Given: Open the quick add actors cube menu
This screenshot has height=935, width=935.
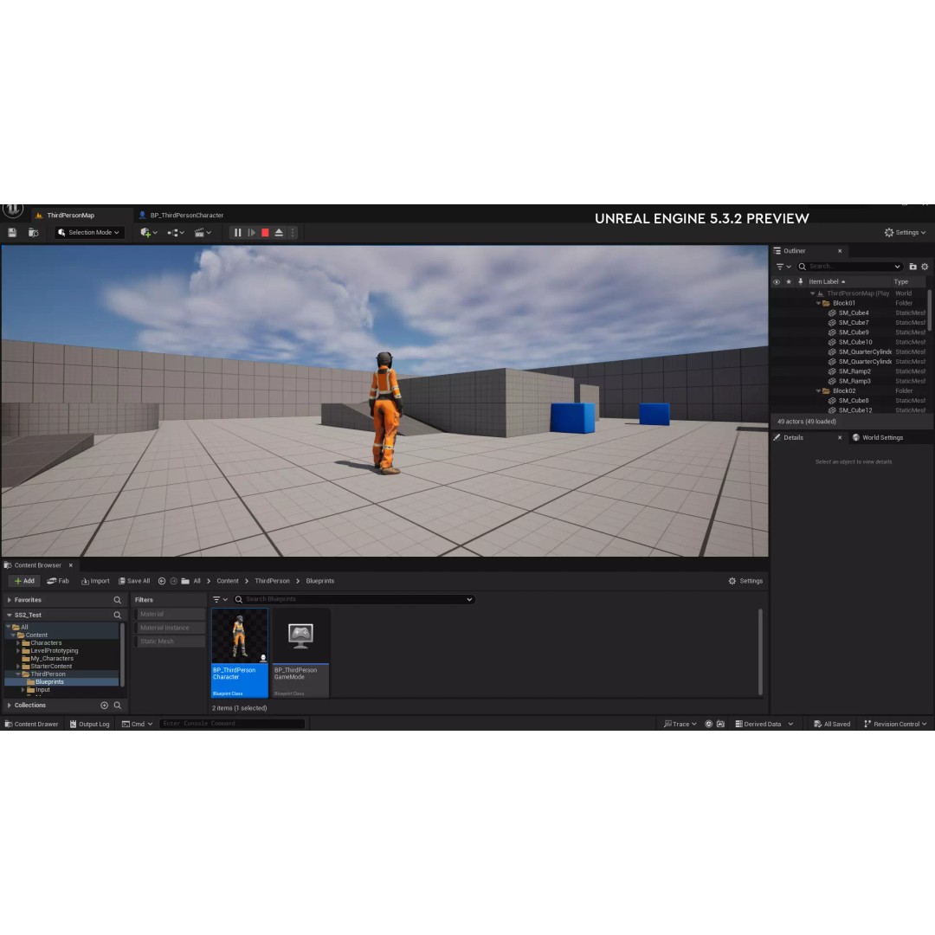Looking at the screenshot, I should (x=149, y=233).
